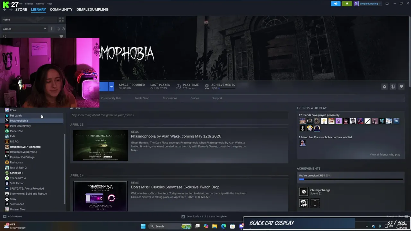Click View all friends who play
411x231 pixels.
385,155
